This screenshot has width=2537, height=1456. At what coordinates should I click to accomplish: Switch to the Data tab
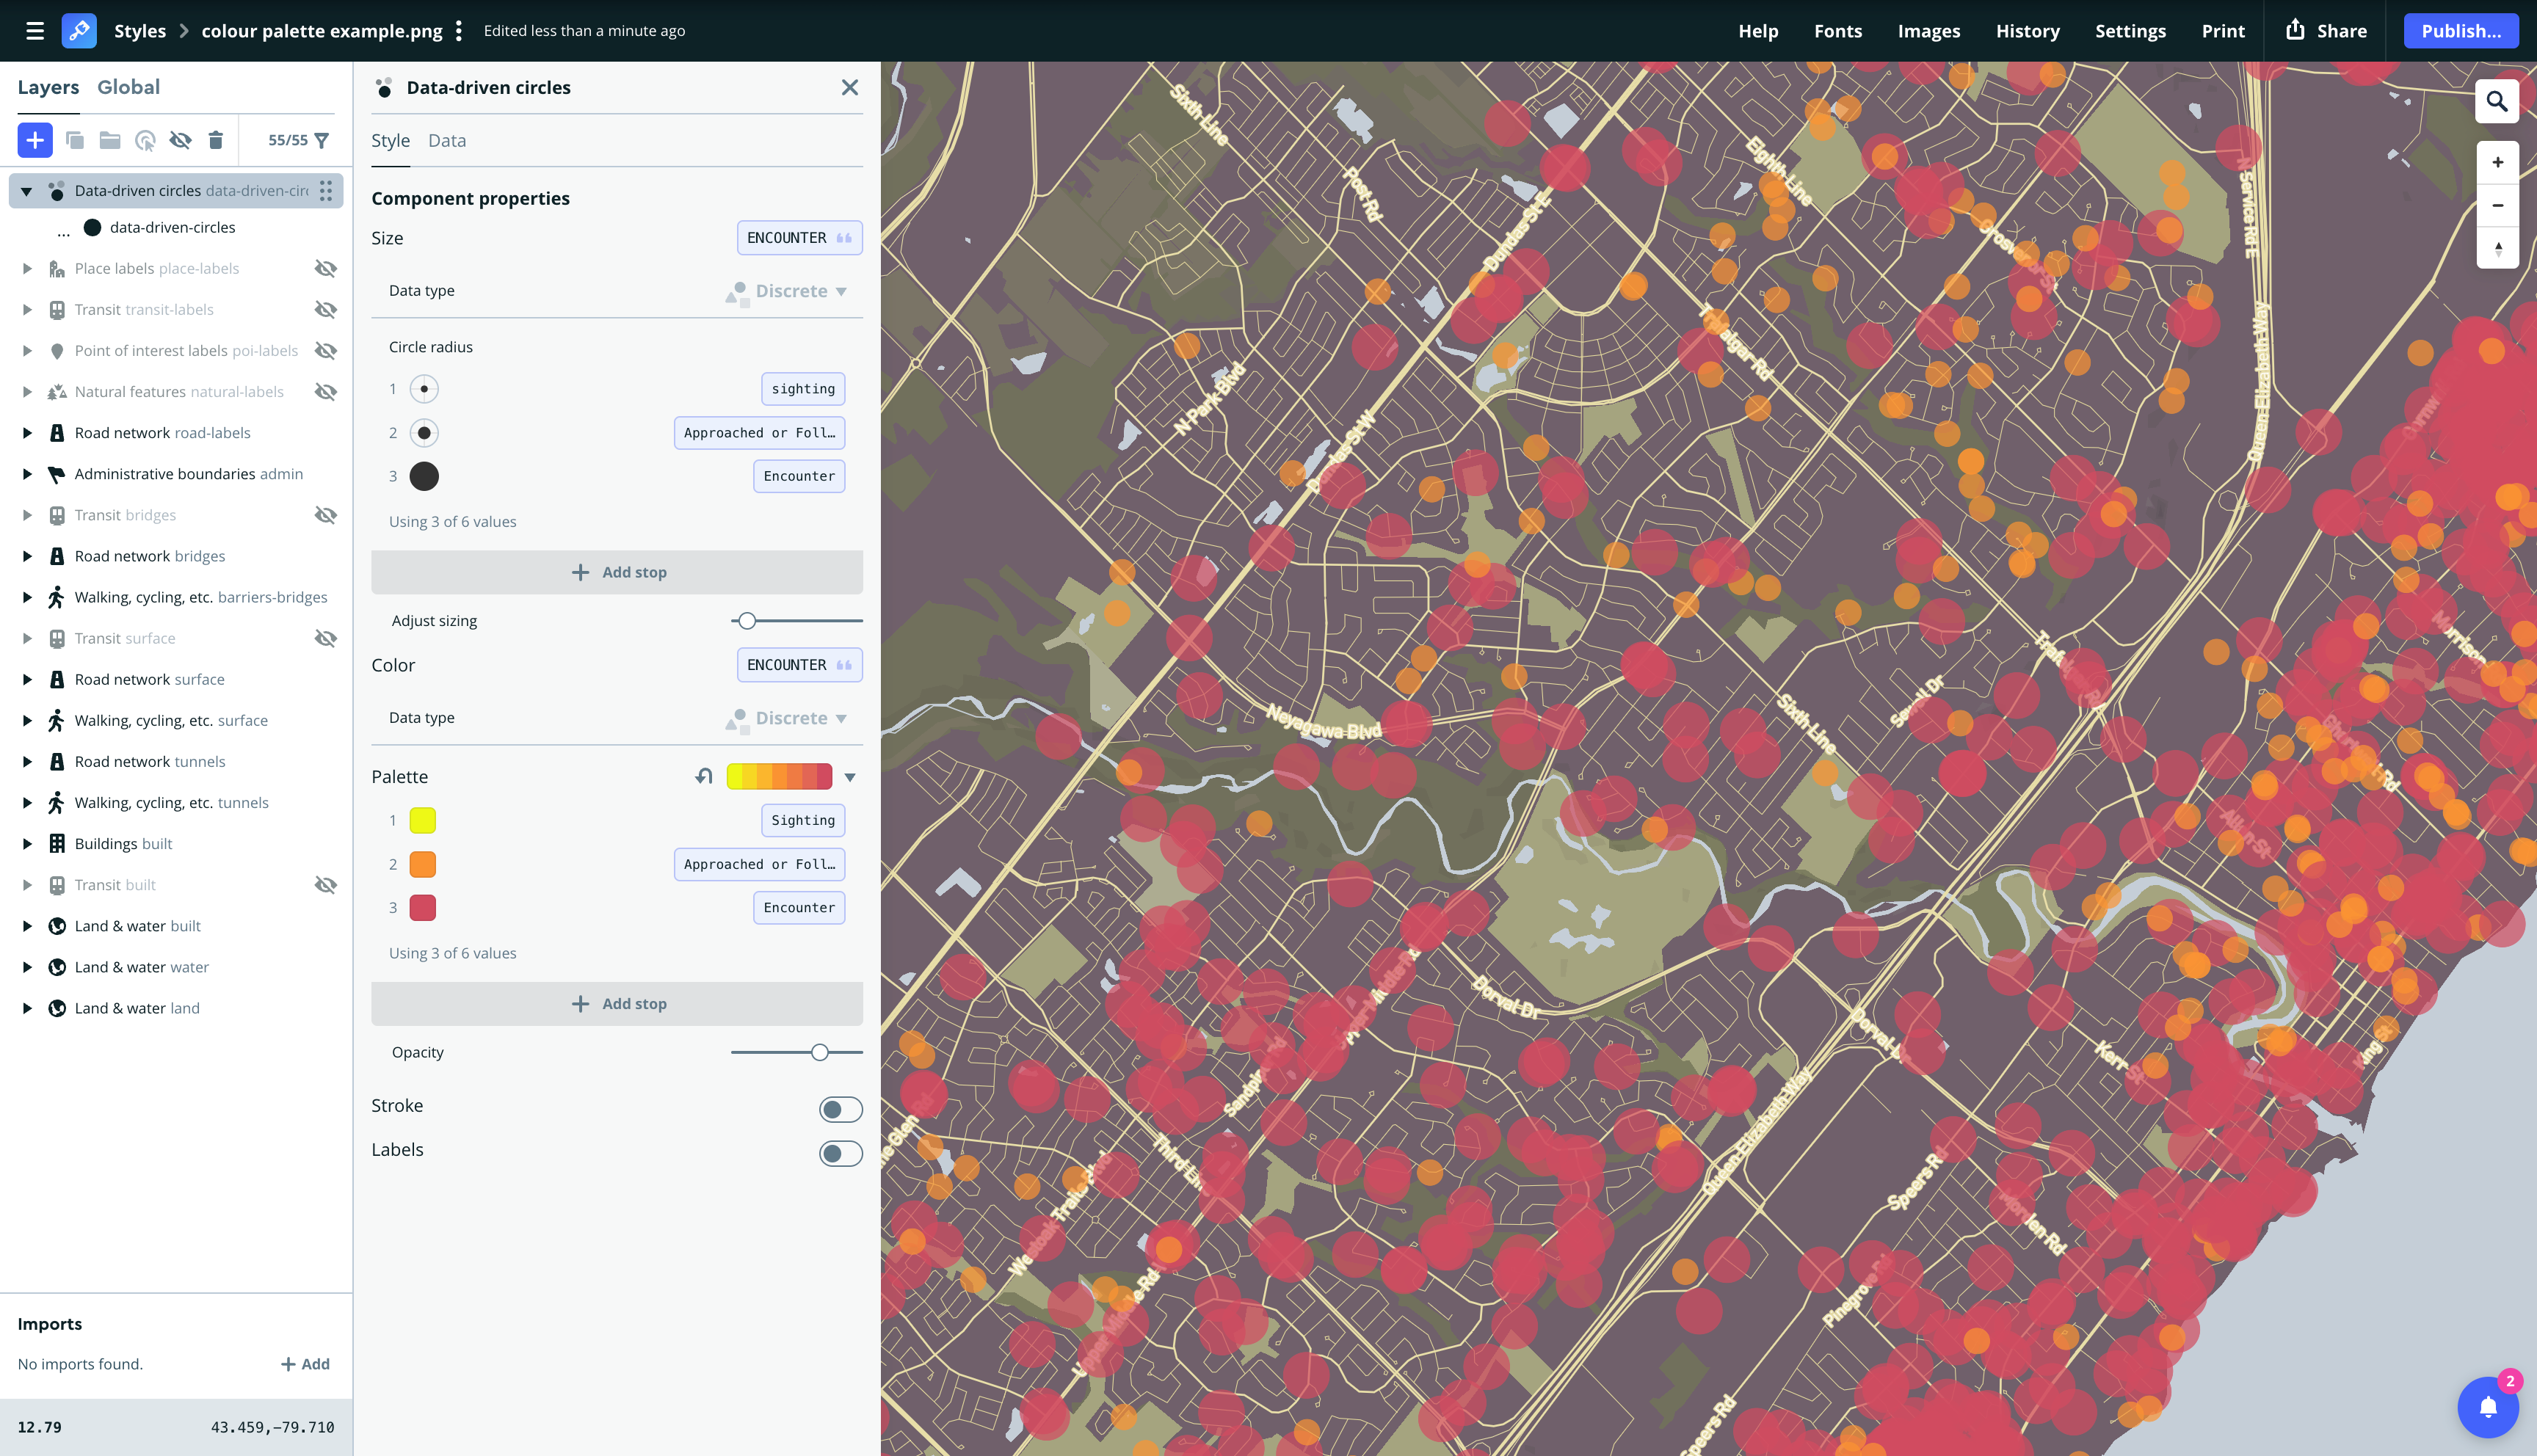point(447,141)
